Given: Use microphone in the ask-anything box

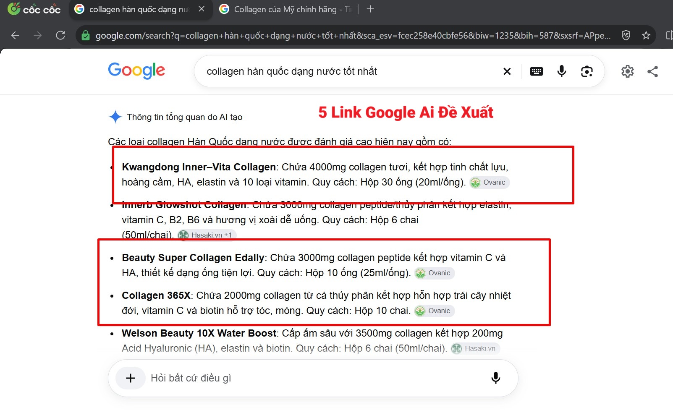Looking at the screenshot, I should [496, 378].
